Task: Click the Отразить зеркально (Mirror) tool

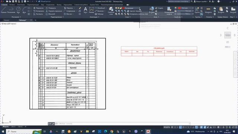Action: pyautogui.click(x=54, y=11)
